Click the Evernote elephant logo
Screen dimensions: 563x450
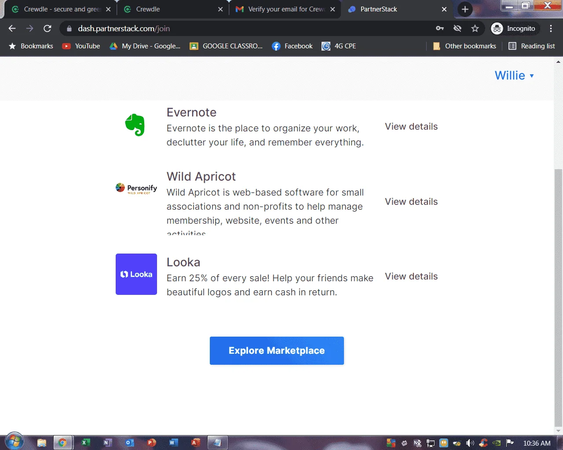[135, 125]
